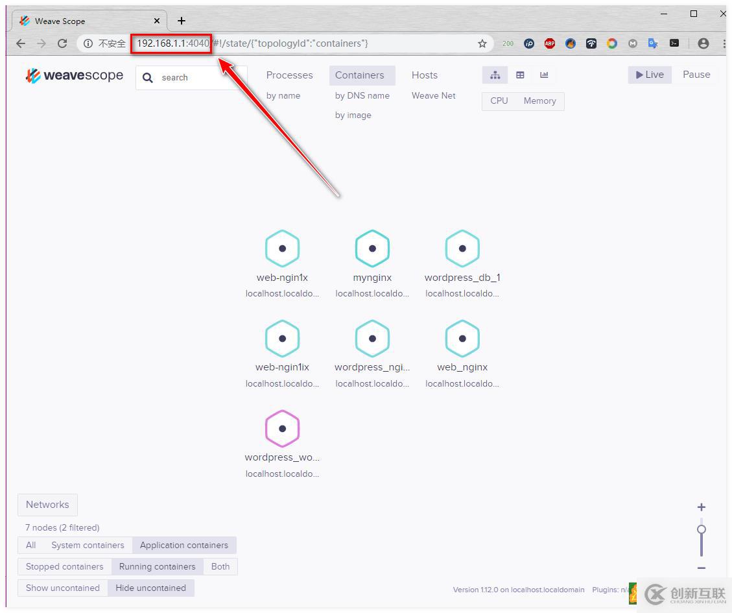The image size is (732, 613).
Task: Click the Plugins status text
Action: [x=611, y=590]
